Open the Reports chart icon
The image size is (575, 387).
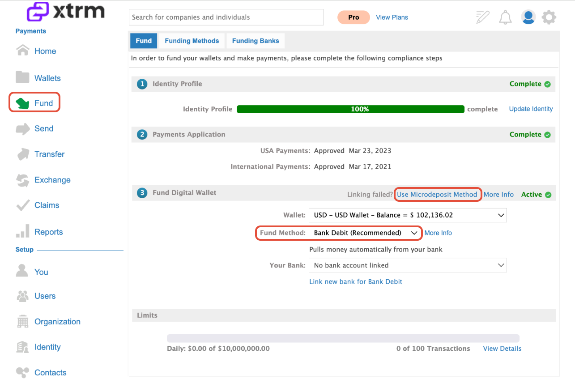tap(22, 231)
